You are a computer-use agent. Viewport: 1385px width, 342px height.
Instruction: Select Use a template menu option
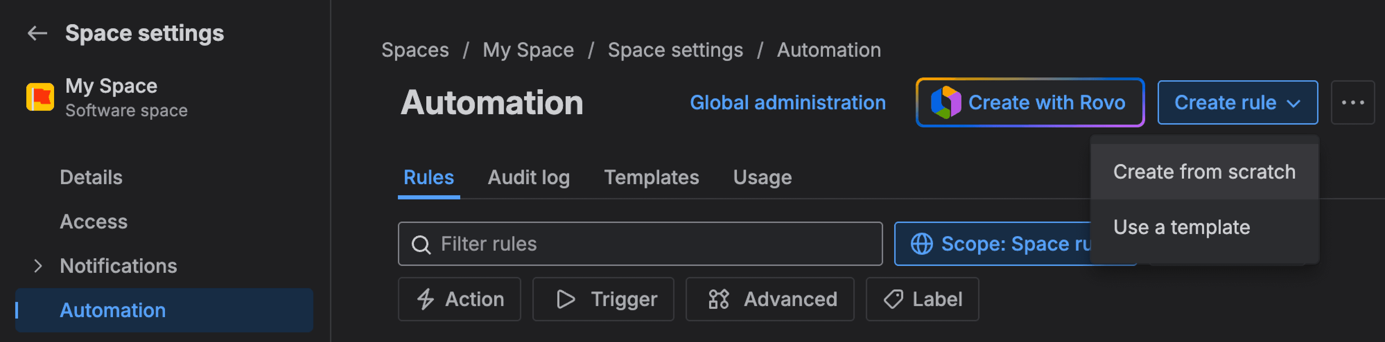(x=1182, y=227)
